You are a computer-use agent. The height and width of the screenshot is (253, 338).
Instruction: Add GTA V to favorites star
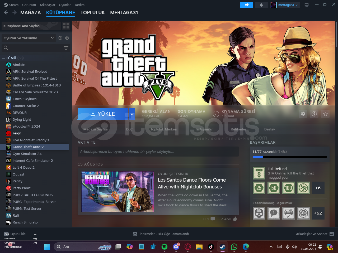(325, 114)
